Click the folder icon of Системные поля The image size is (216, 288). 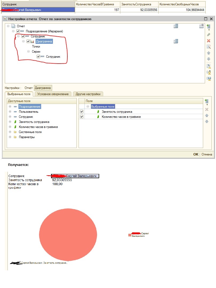(x=15, y=132)
